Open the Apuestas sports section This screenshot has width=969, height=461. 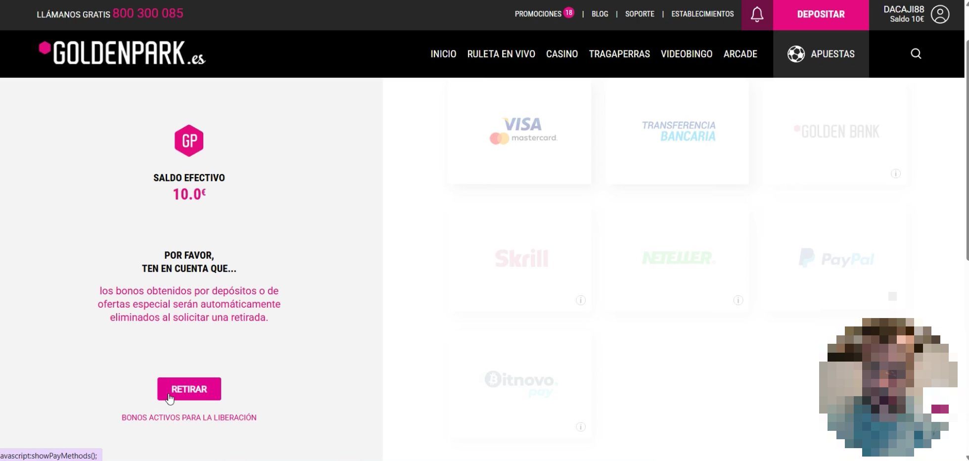tap(821, 54)
